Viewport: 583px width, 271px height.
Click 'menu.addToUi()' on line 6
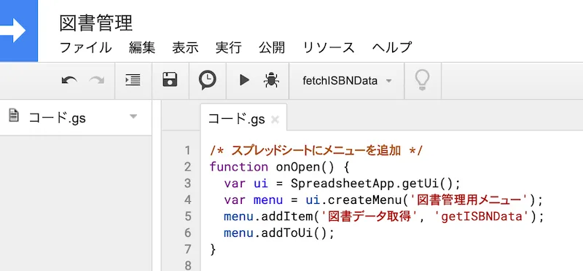tap(275, 233)
